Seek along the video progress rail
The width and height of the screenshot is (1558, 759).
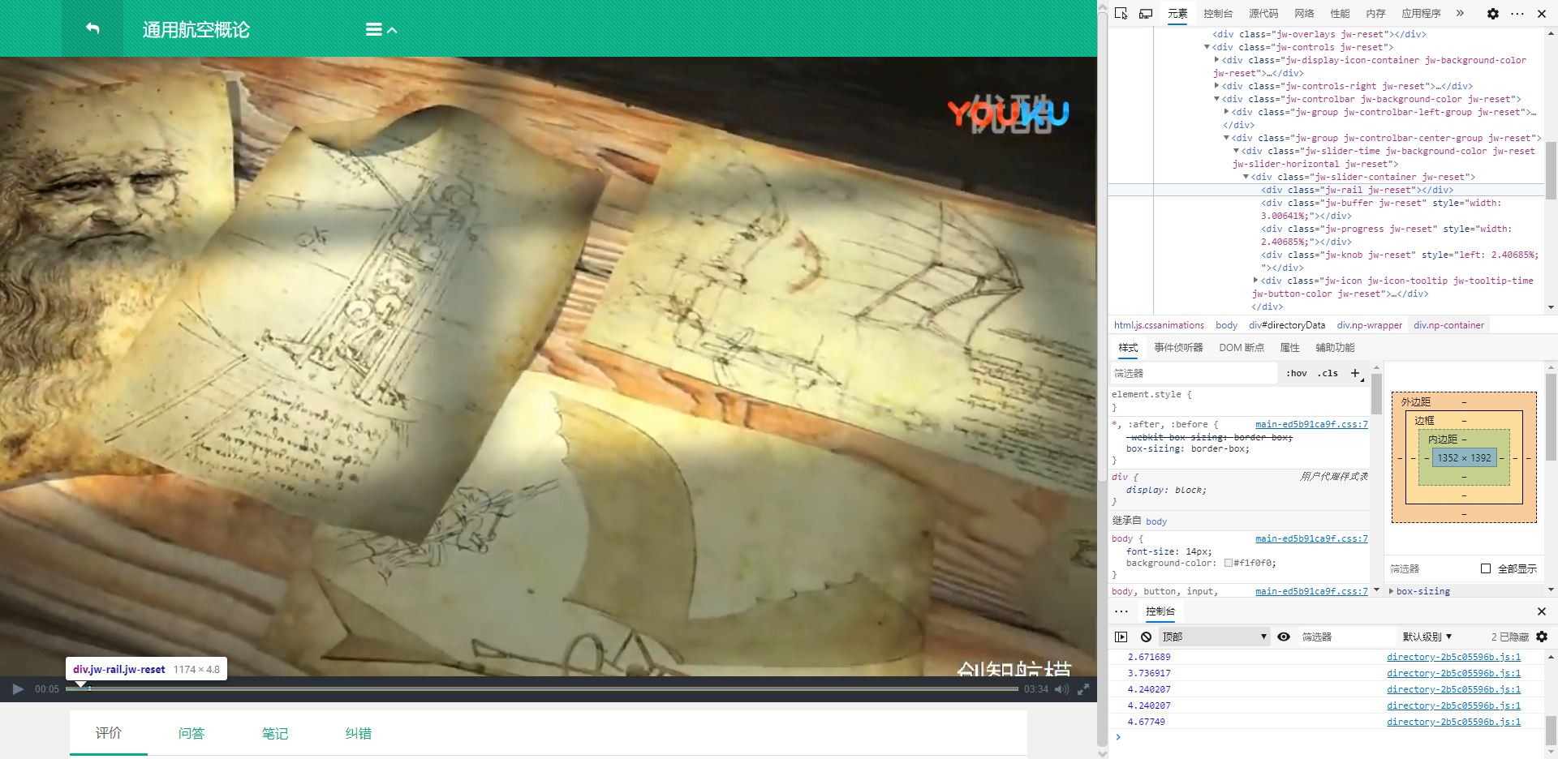pos(542,688)
